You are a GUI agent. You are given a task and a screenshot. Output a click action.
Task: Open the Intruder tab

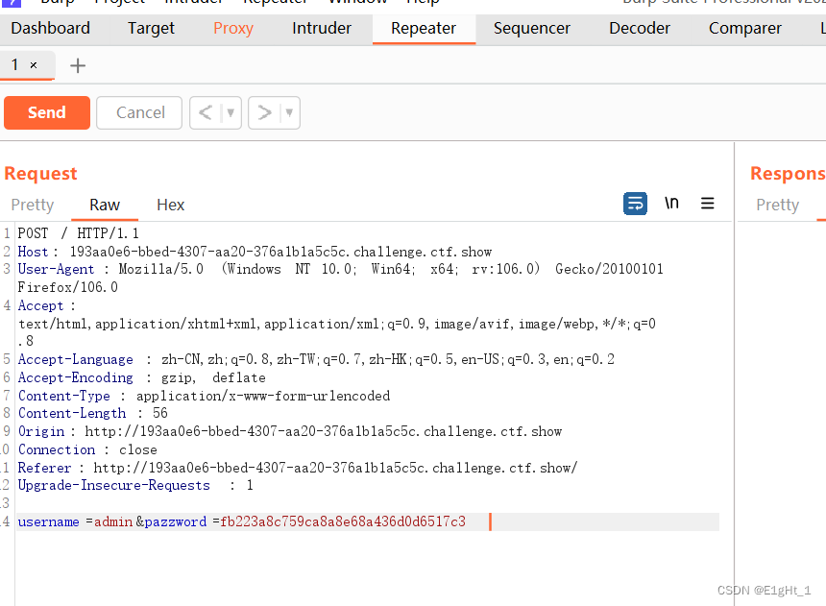[x=322, y=28]
